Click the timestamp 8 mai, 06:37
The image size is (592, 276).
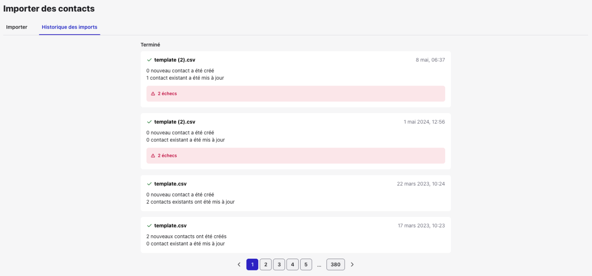click(x=430, y=60)
